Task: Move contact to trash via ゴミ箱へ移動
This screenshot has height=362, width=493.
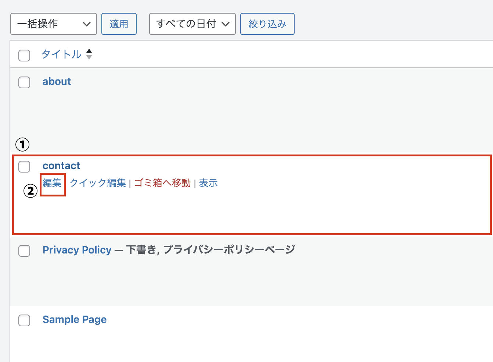Action: (162, 183)
